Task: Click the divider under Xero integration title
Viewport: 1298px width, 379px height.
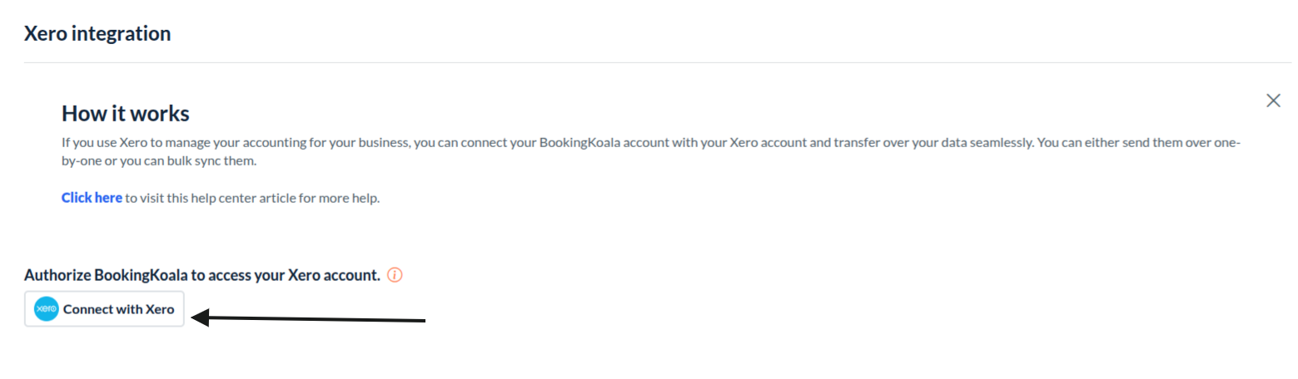Action: [x=658, y=62]
